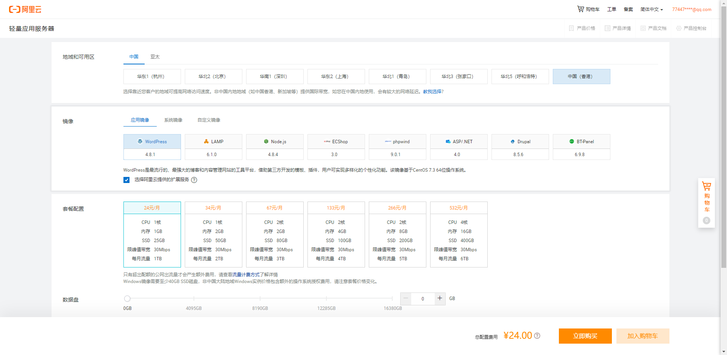The height and width of the screenshot is (355, 727).
Task: Open the shopping cart icon in header
Action: [x=580, y=9]
